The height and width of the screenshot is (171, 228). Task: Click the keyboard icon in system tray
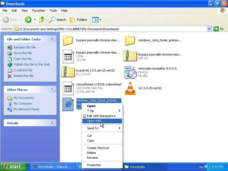click(x=201, y=167)
